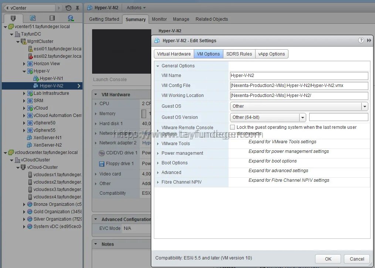
Task: Click the esxi02 host alert icon
Action: coord(31,56)
